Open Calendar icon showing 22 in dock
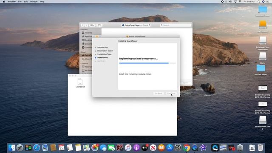Viewport: 272px width, 153px height. click(62, 148)
